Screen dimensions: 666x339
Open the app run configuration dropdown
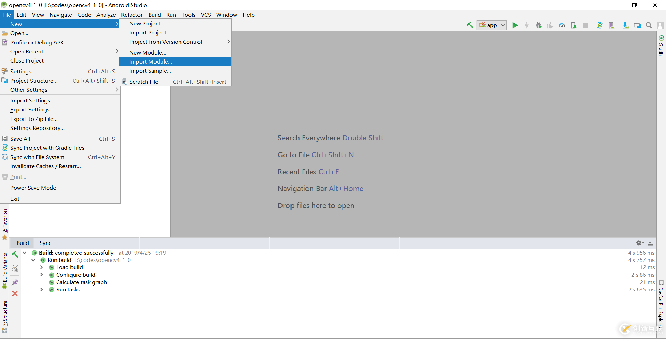pyautogui.click(x=491, y=25)
